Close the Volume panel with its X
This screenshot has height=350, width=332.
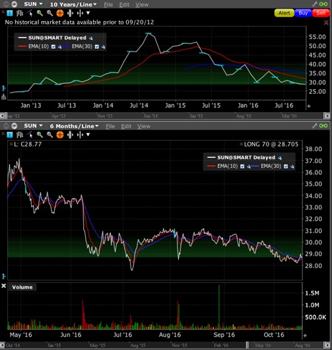[3, 286]
